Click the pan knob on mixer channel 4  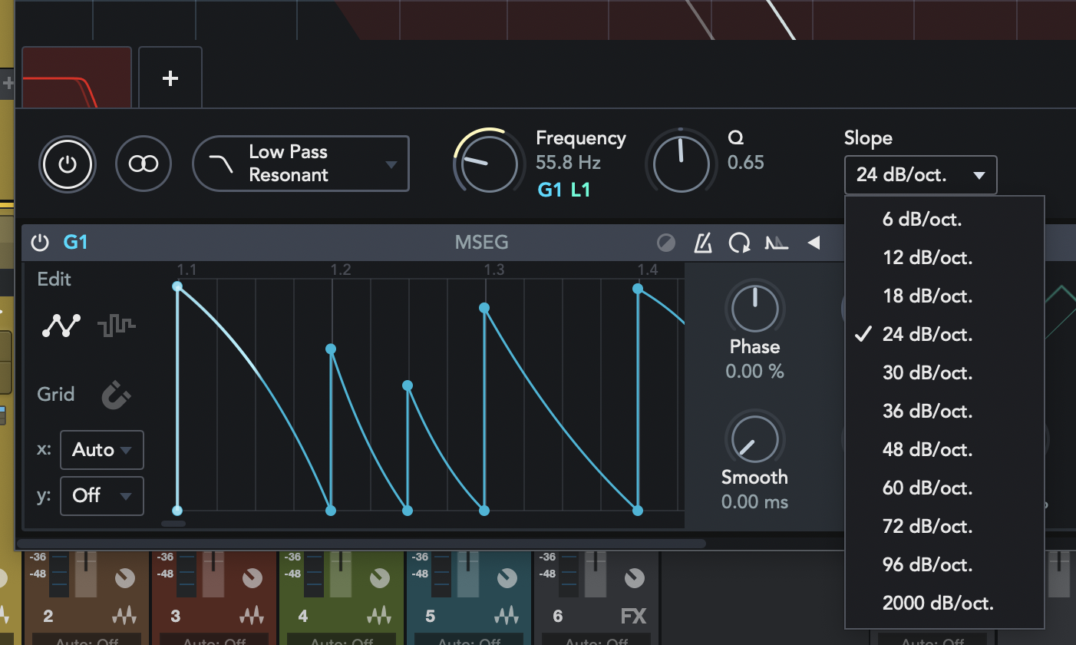tap(380, 578)
